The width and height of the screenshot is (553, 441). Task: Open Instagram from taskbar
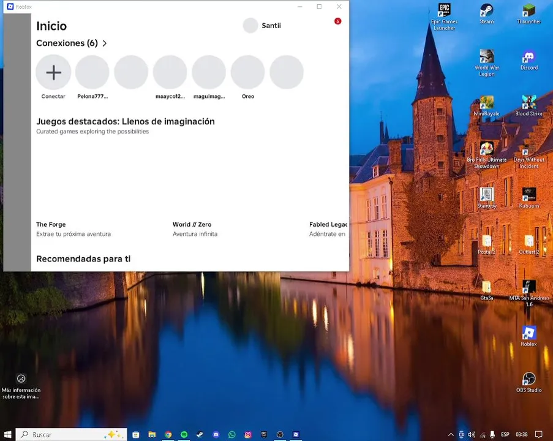[248, 434]
